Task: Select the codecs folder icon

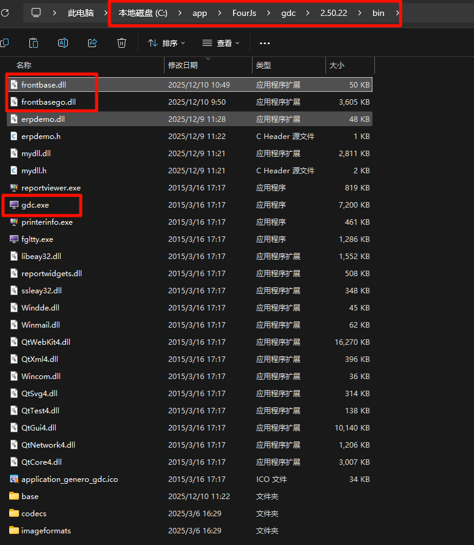Action: click(x=14, y=513)
